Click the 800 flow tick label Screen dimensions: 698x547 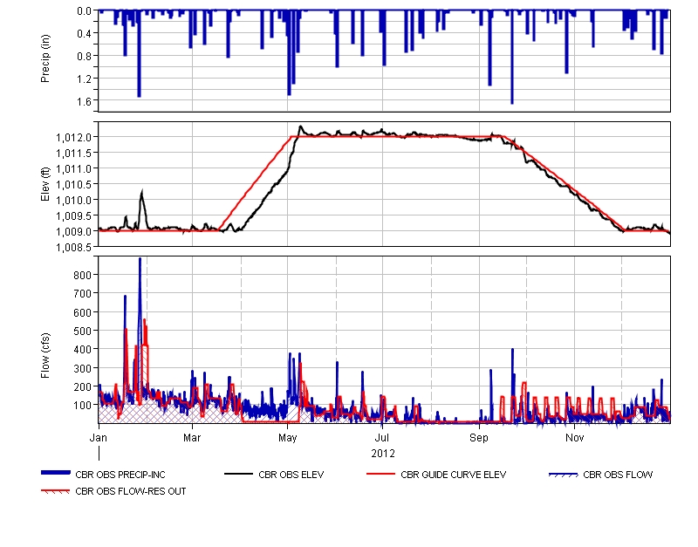83,276
